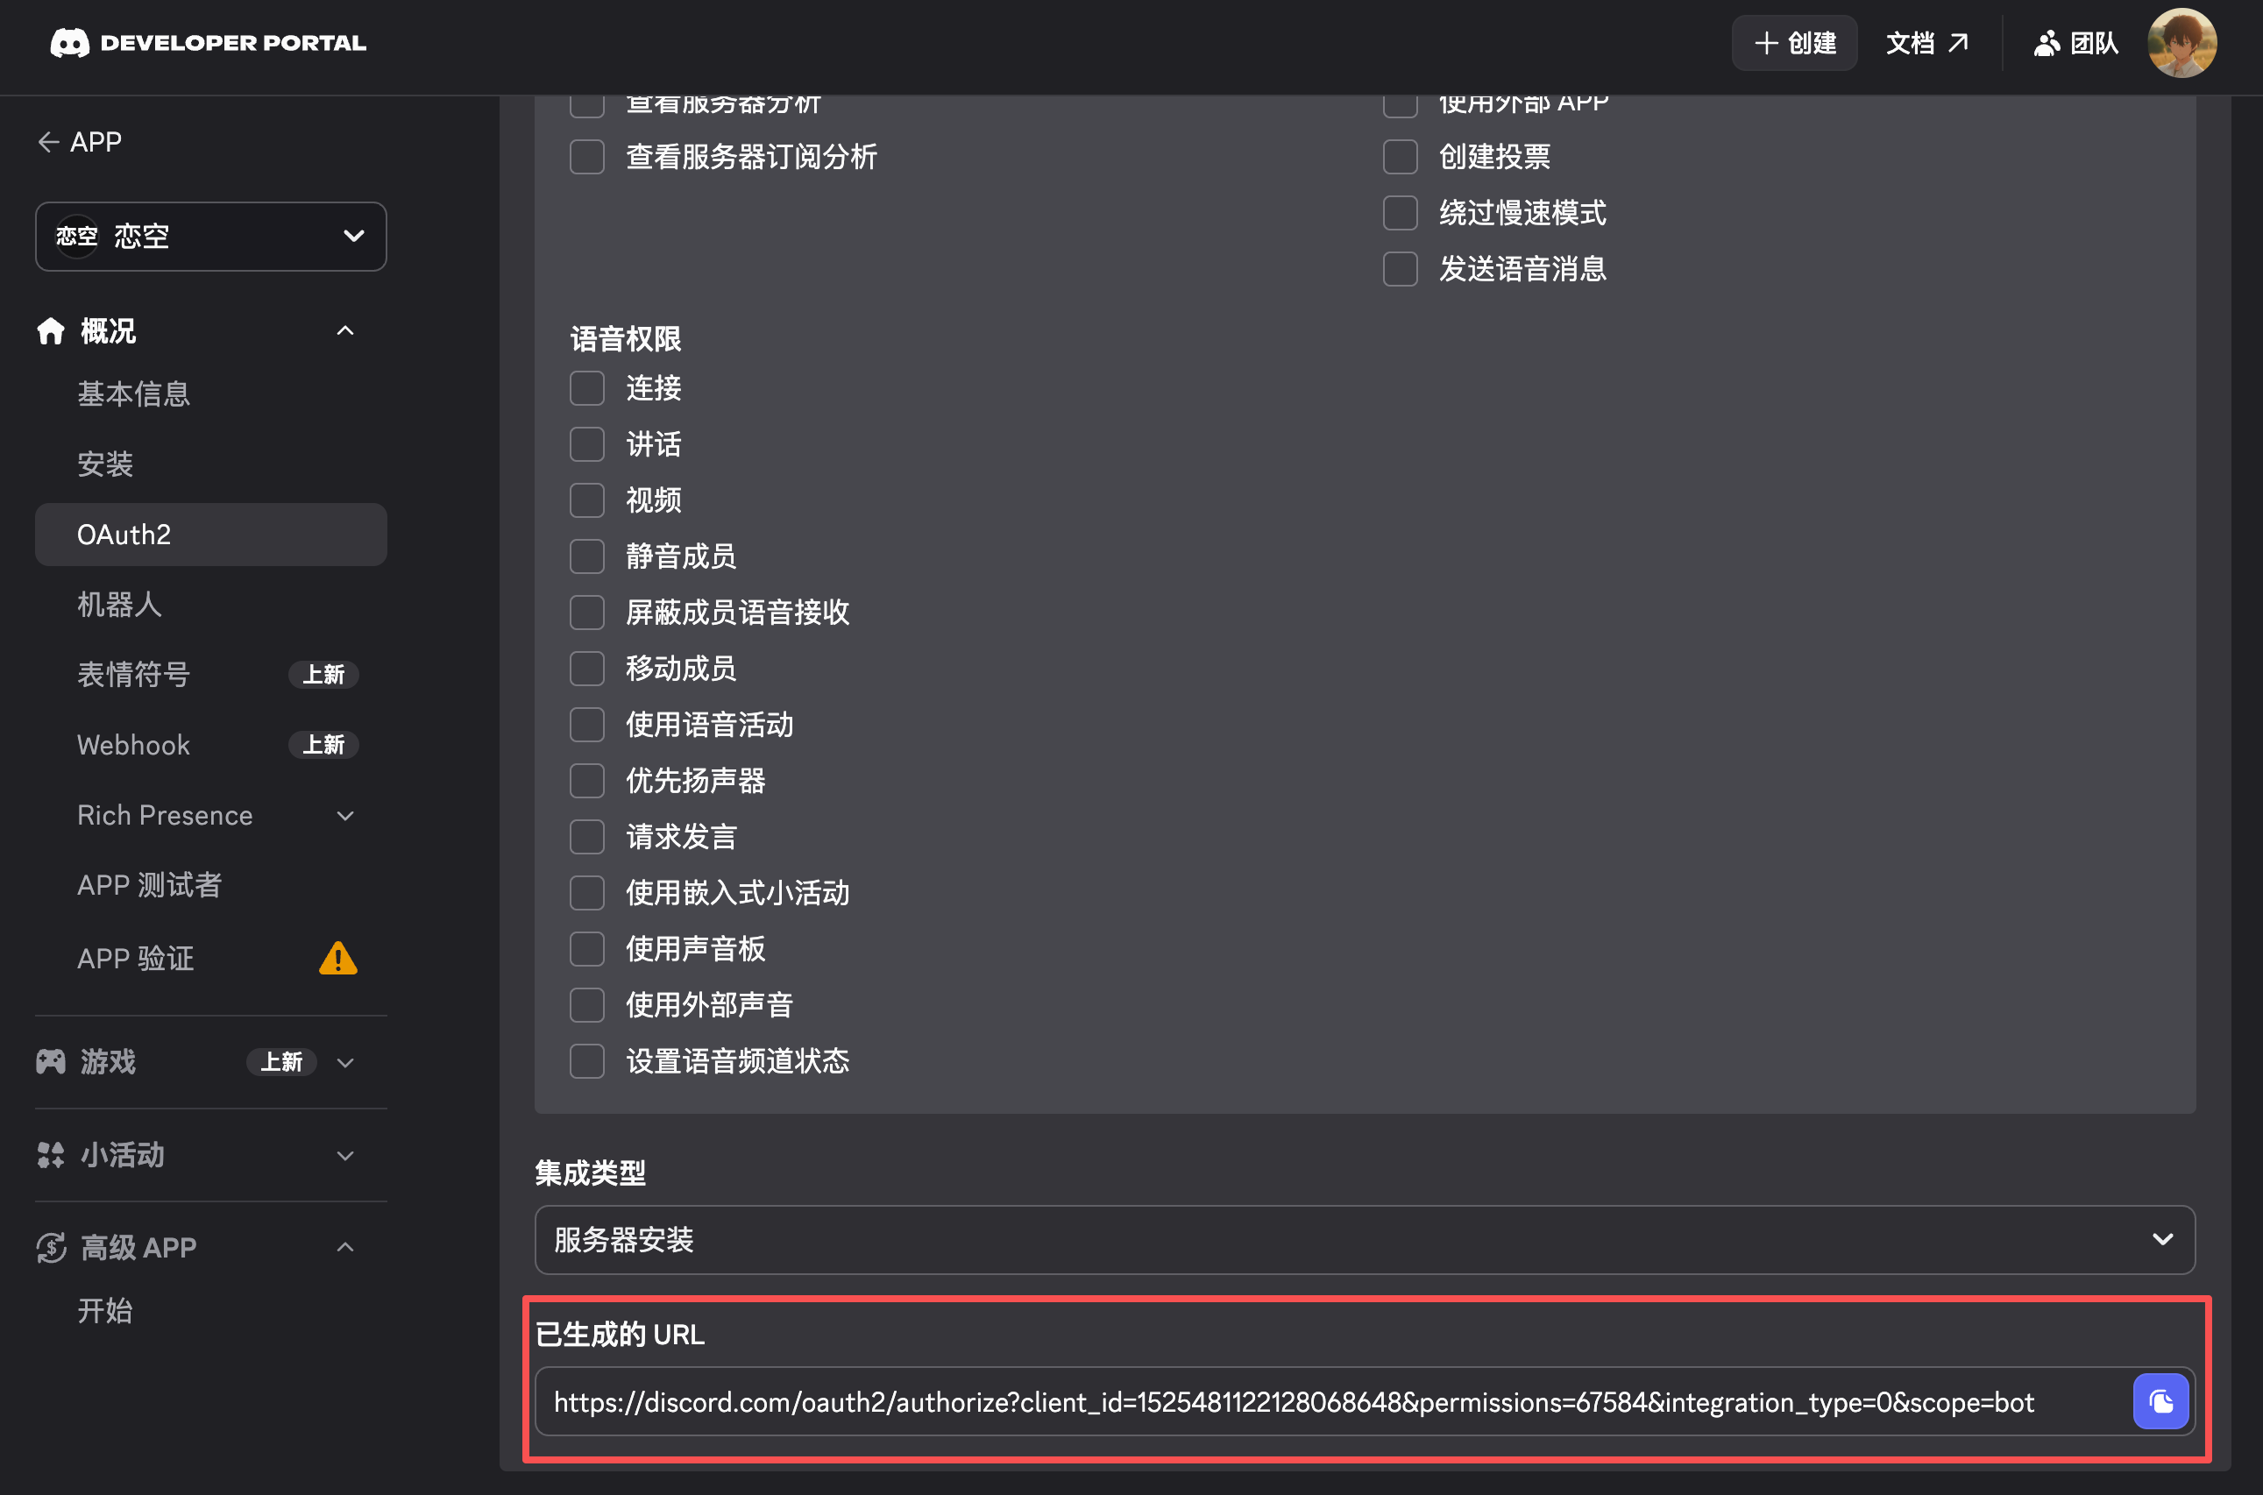Open the 恋空 app selector dropdown
The height and width of the screenshot is (1495, 2263).
click(x=210, y=236)
